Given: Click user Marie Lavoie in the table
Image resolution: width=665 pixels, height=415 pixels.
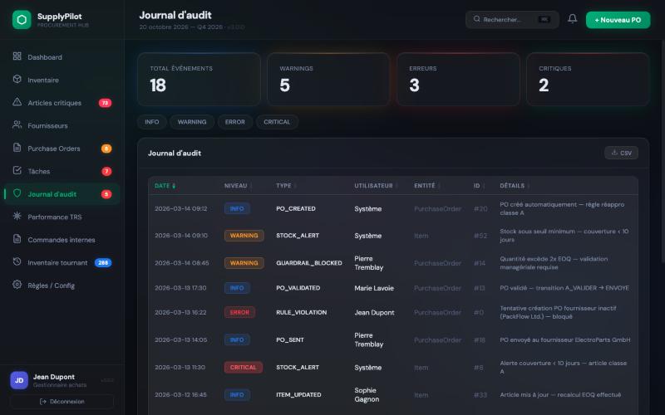Looking at the screenshot, I should click(374, 288).
